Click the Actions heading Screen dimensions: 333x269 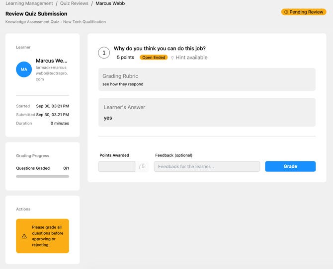coord(23,209)
